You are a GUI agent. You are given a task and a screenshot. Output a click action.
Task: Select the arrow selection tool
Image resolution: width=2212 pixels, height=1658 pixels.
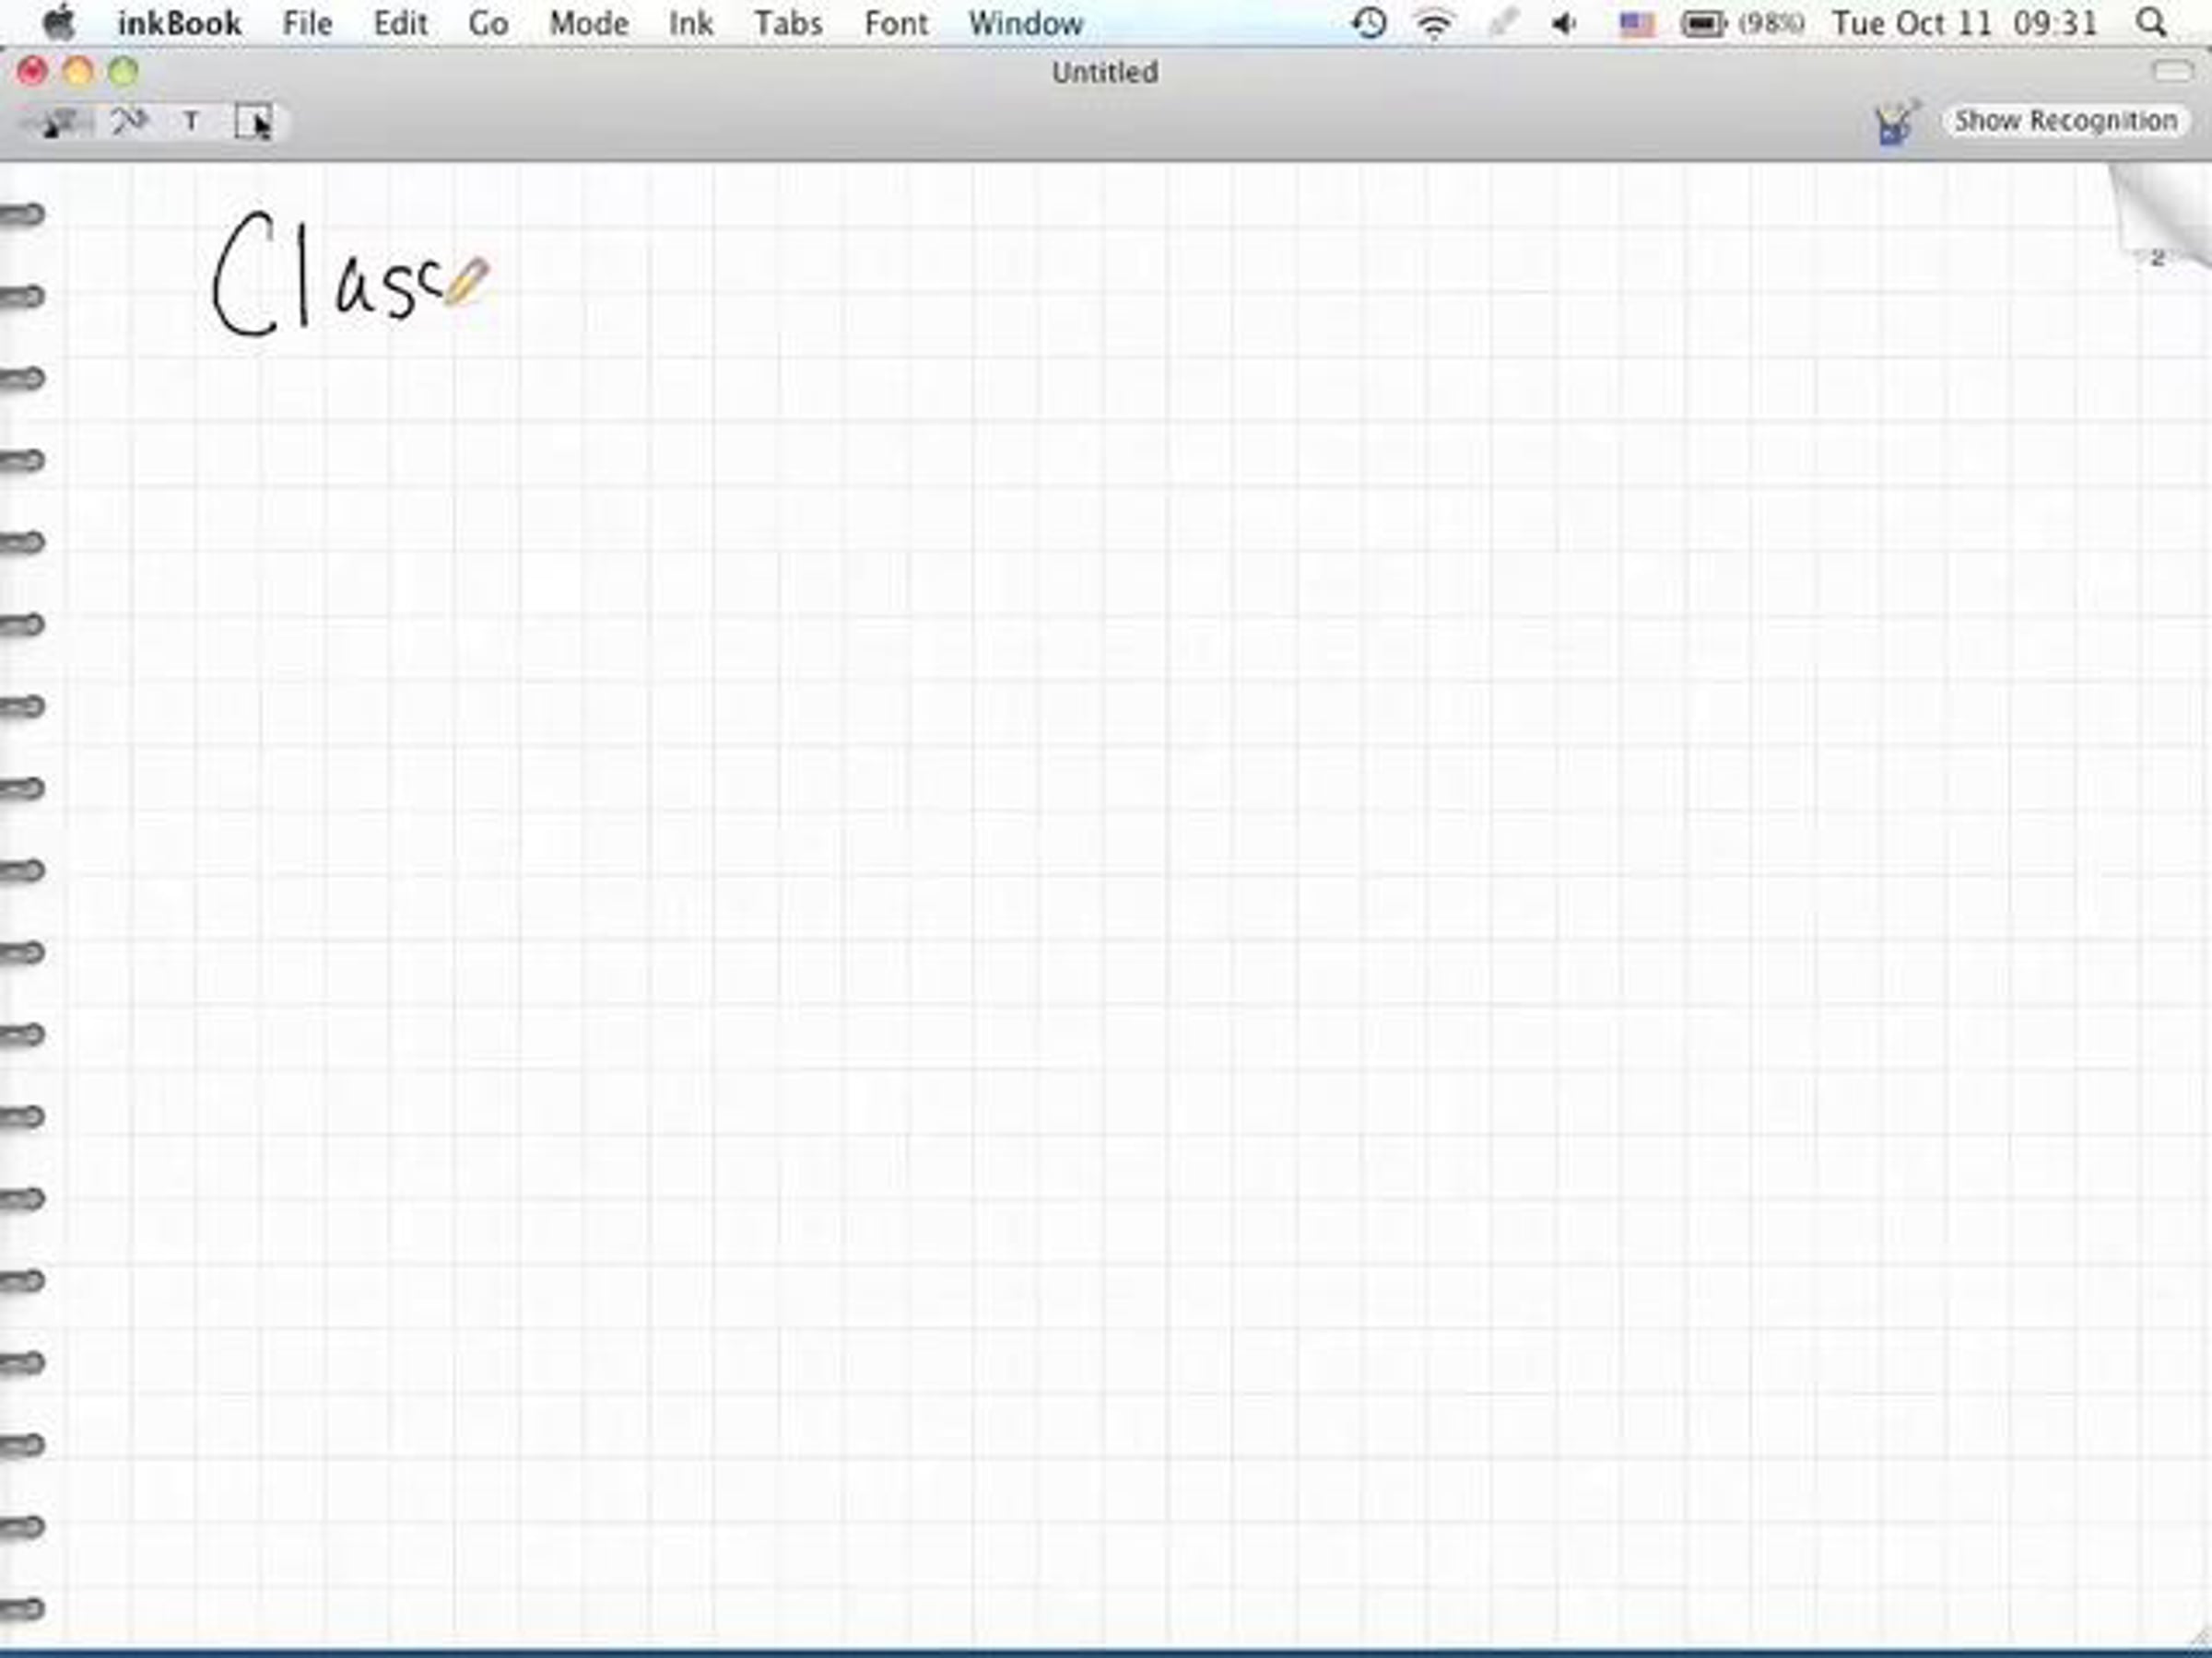[x=254, y=123]
